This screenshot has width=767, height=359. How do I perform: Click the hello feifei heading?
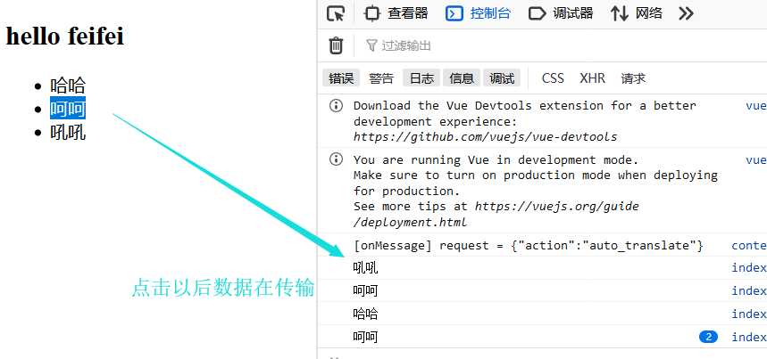(x=65, y=37)
